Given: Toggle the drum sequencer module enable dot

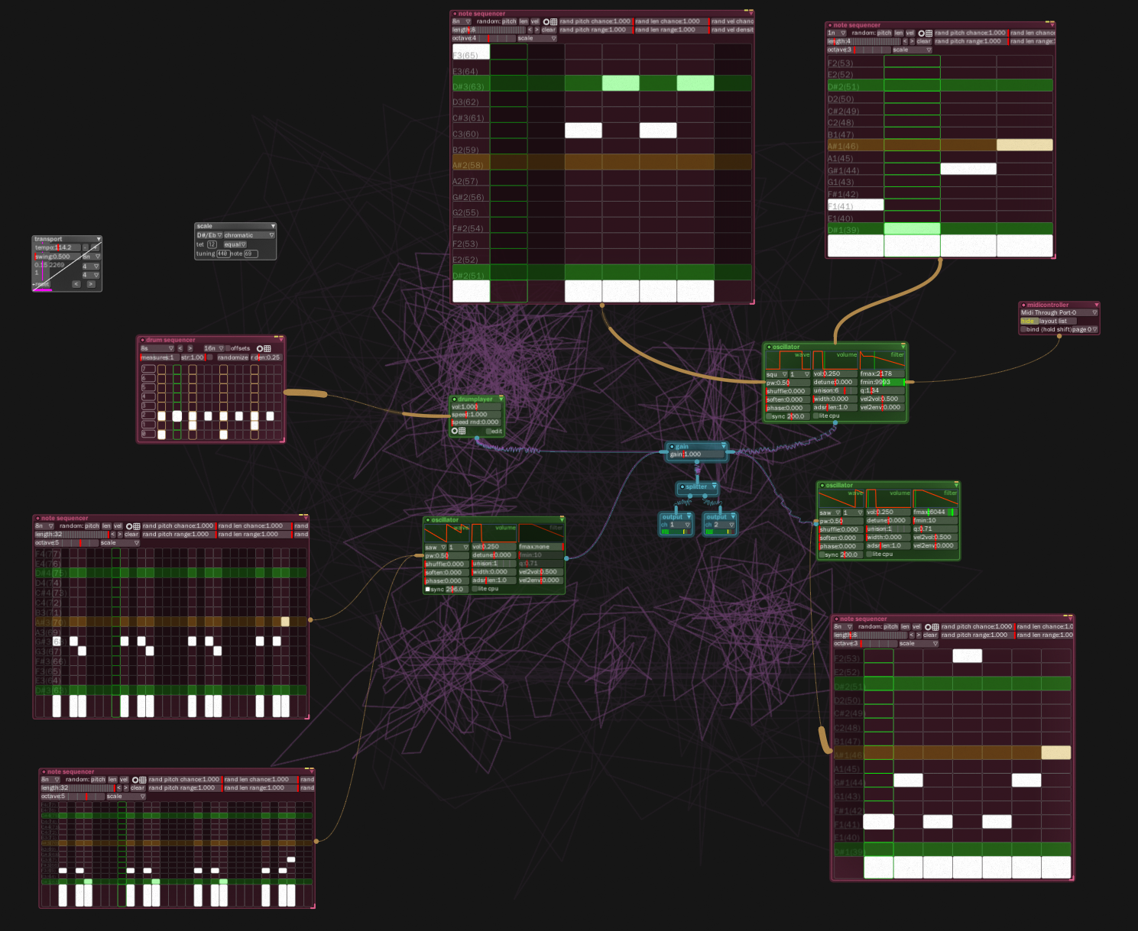Looking at the screenshot, I should (142, 340).
